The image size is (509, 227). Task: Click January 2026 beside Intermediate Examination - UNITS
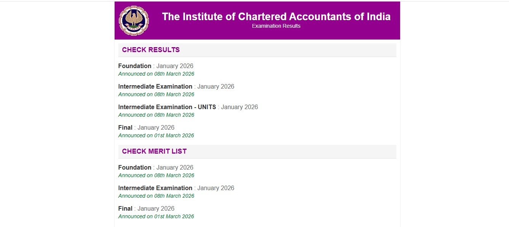(239, 107)
